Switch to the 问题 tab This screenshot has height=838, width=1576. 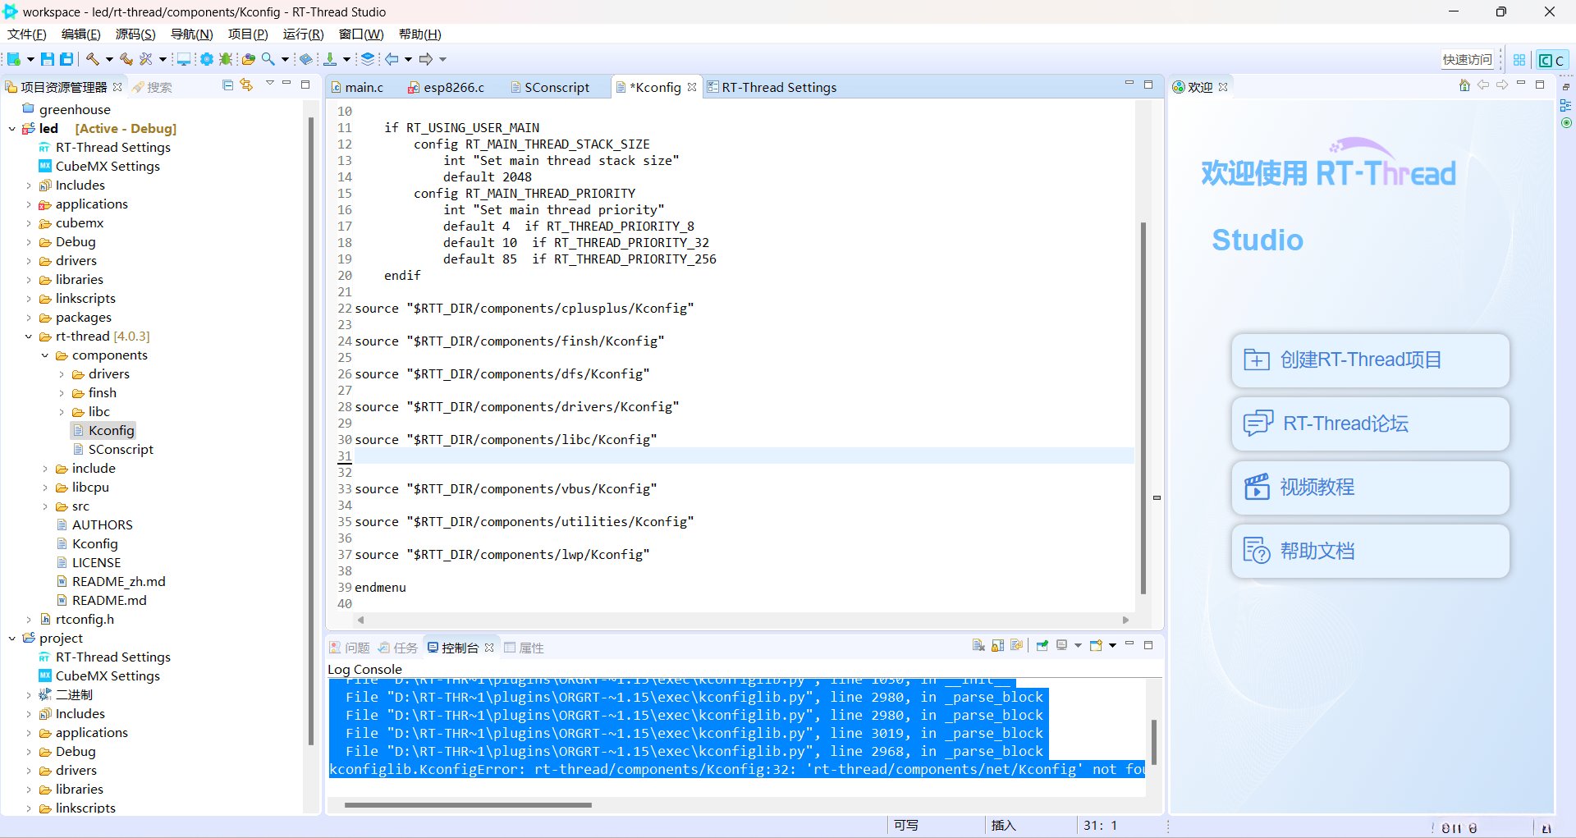click(x=350, y=648)
